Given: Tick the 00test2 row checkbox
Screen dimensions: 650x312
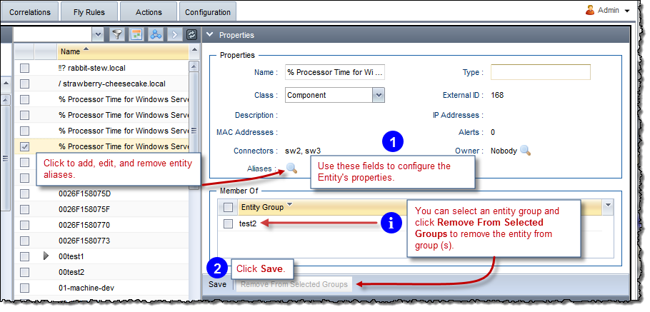Looking at the screenshot, I should point(25,272).
